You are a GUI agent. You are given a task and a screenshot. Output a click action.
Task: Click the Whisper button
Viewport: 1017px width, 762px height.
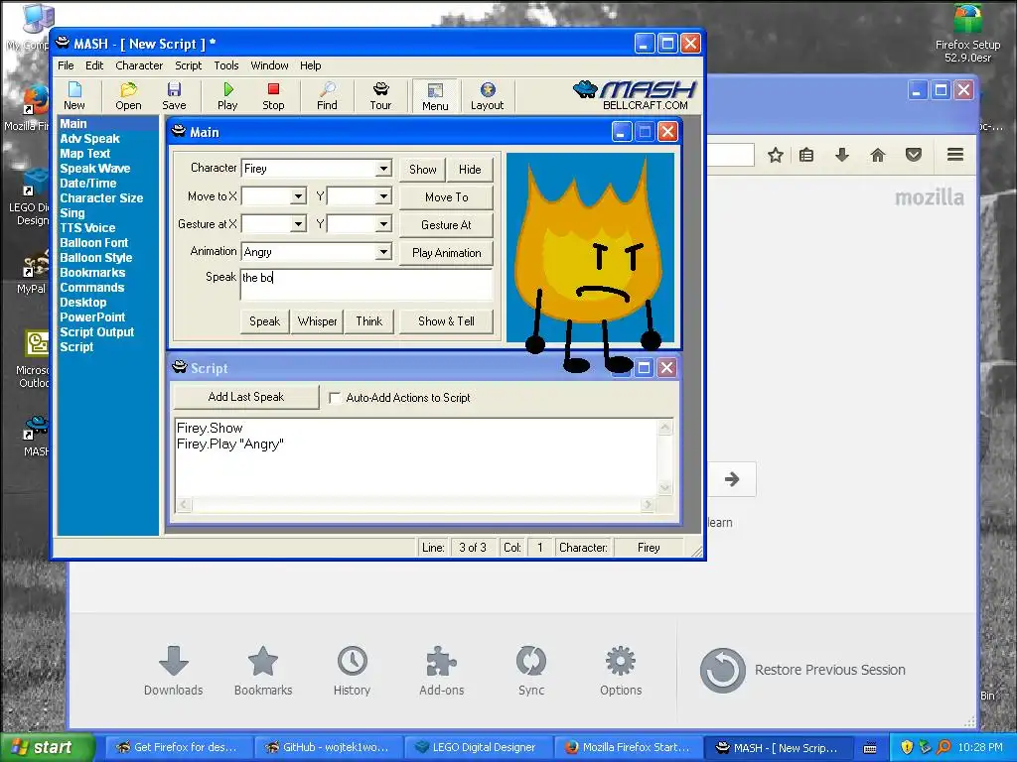[x=317, y=321]
